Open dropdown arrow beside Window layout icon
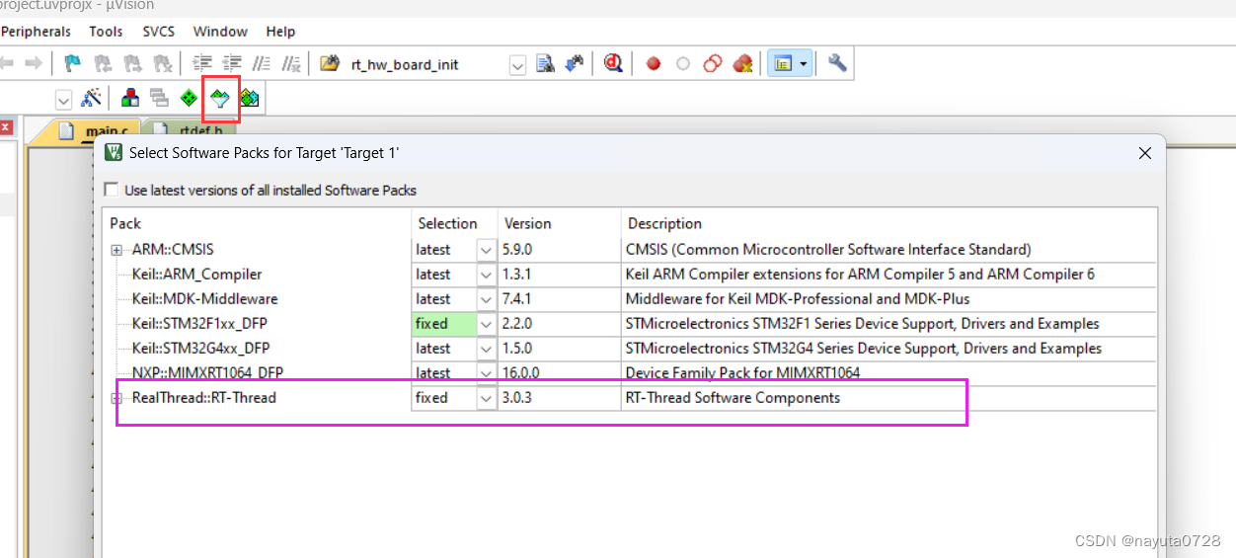The image size is (1236, 558). (804, 64)
